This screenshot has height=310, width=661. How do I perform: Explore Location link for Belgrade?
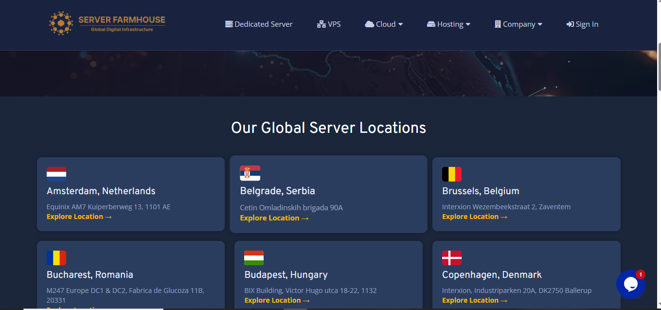[x=274, y=218]
